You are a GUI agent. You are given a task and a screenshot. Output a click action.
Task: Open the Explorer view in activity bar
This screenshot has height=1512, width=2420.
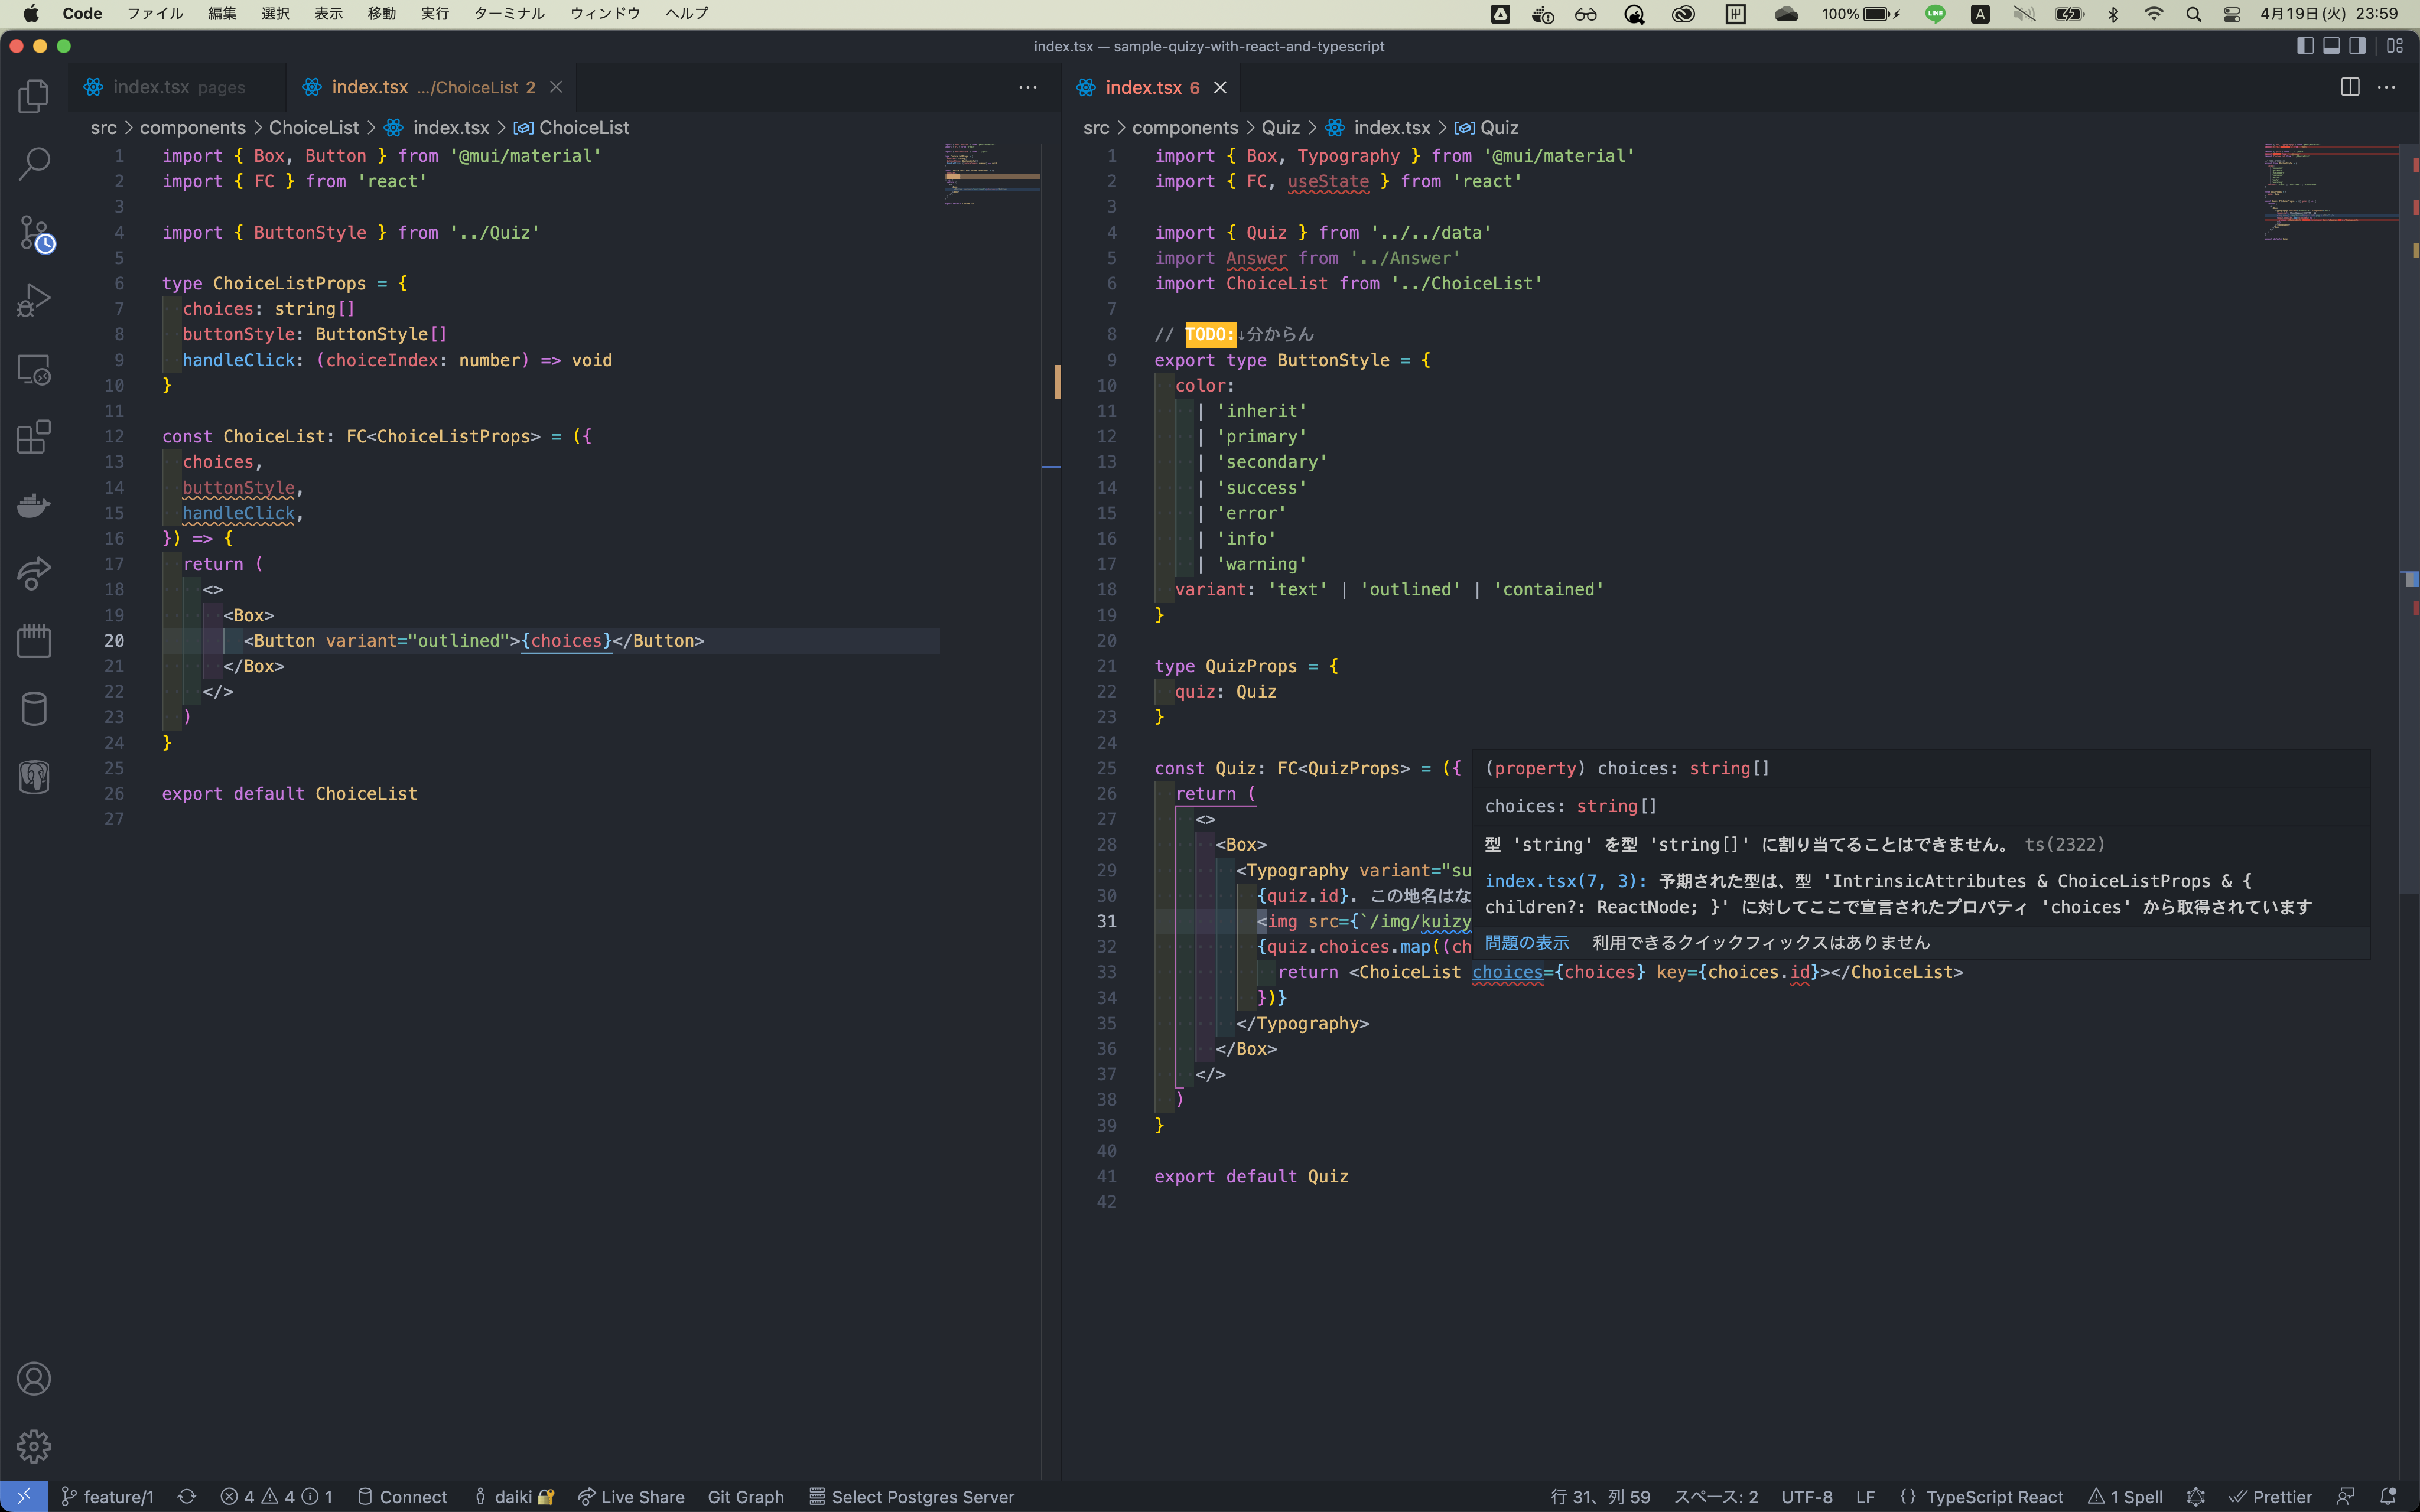pyautogui.click(x=33, y=96)
